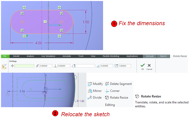Click the parallel distance value field
Screen dimensions: 190x120
(46, 66)
